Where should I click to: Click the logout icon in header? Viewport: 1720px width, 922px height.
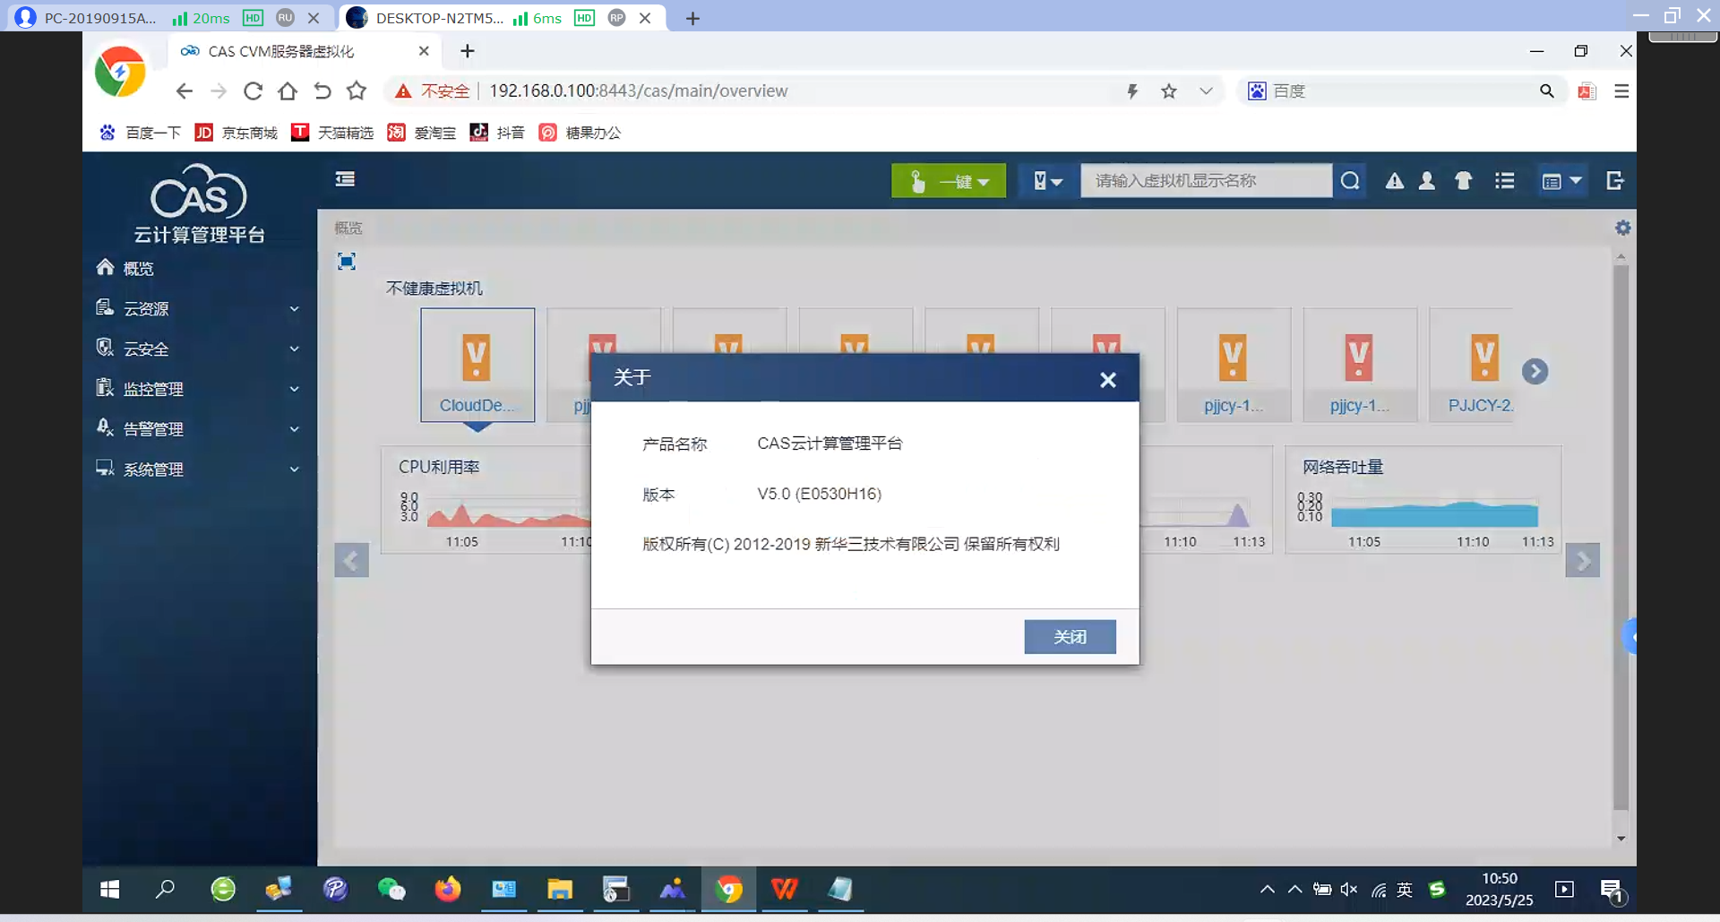pos(1615,181)
